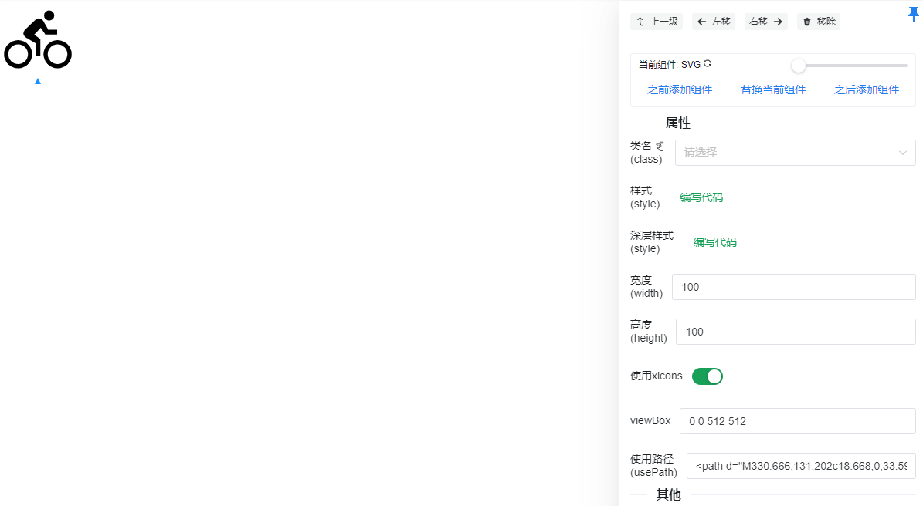The width and height of the screenshot is (923, 506).
Task: Click the 上一级 up-level button
Action: 657,22
